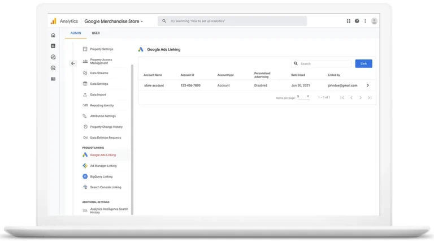Click the Account Name column header
Screen dimensions: 434x241
(x=153, y=75)
